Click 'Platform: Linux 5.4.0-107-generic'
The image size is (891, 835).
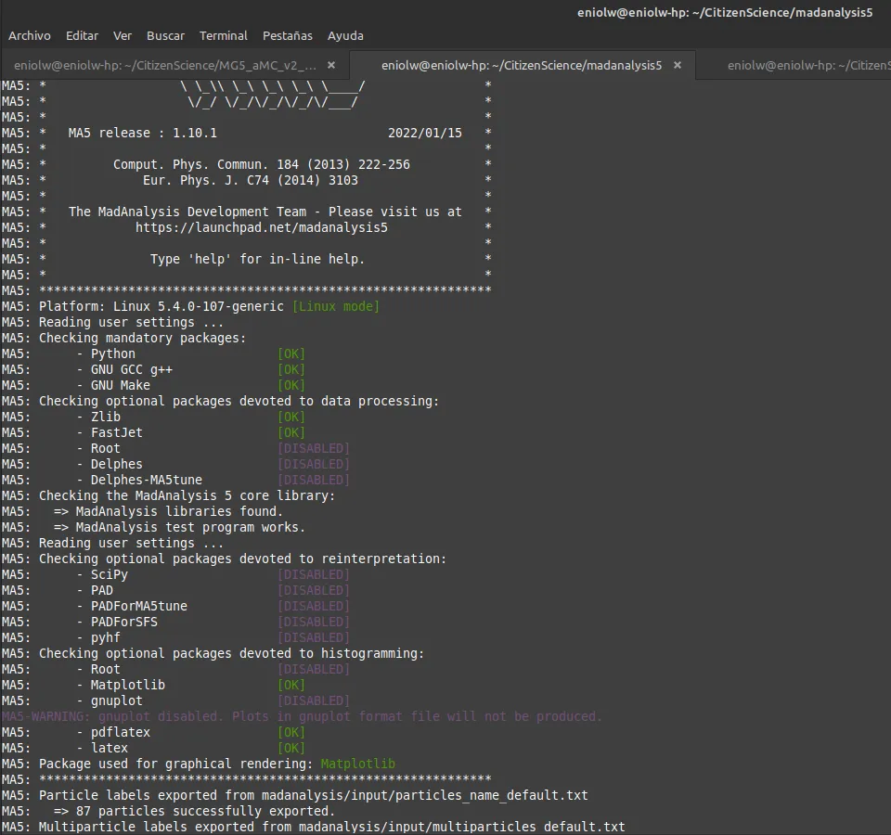(161, 307)
